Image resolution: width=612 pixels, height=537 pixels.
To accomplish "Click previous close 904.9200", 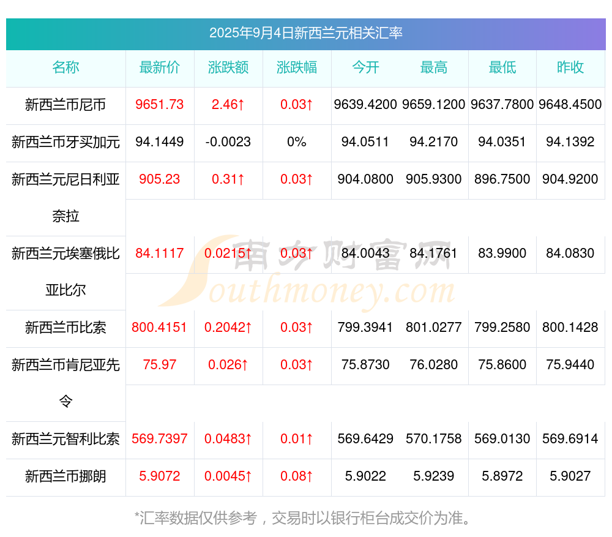I will [570, 179].
